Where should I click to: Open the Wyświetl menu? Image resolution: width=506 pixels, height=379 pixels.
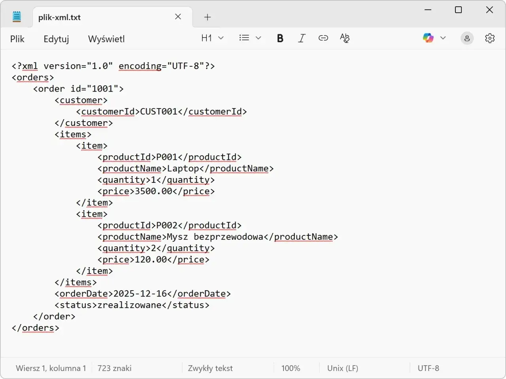coord(106,39)
